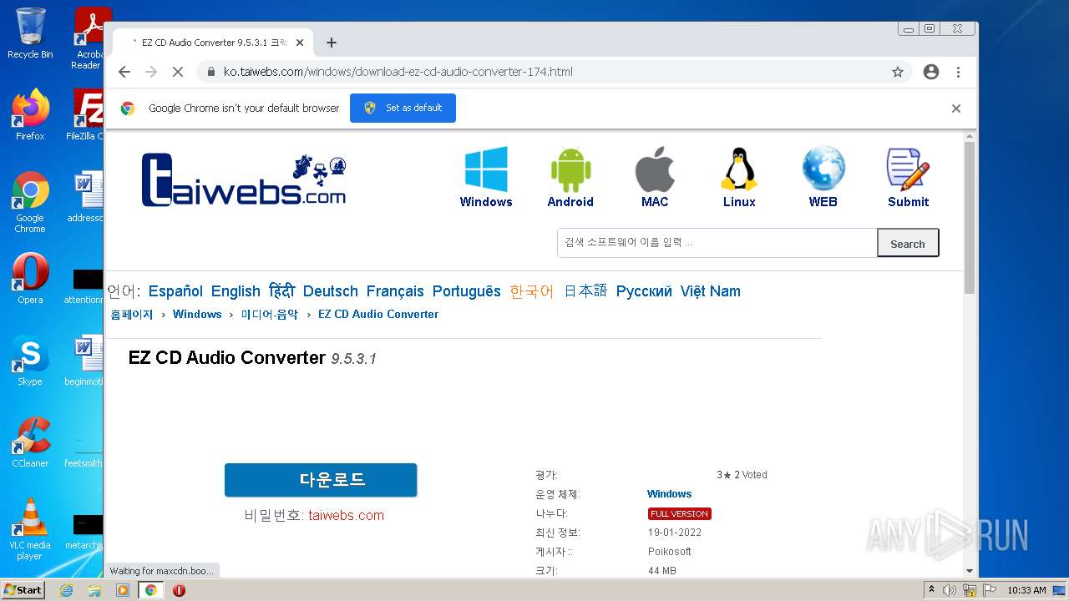Viewport: 1069px width, 601px height.
Task: Open the Chrome profile avatar icon
Action: pyautogui.click(x=931, y=72)
